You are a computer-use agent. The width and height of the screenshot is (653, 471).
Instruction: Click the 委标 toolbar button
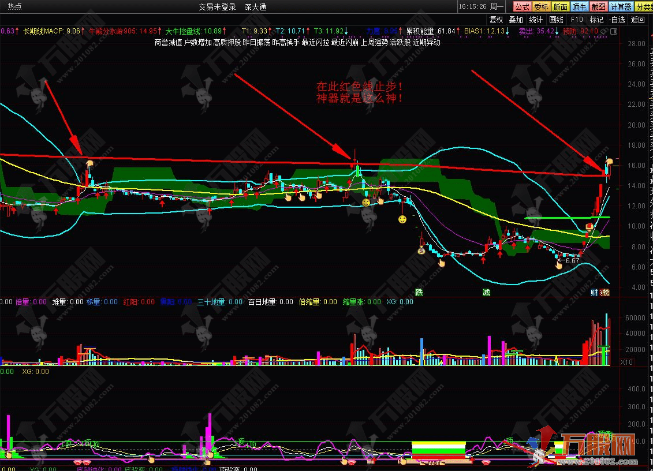pyautogui.click(x=541, y=6)
